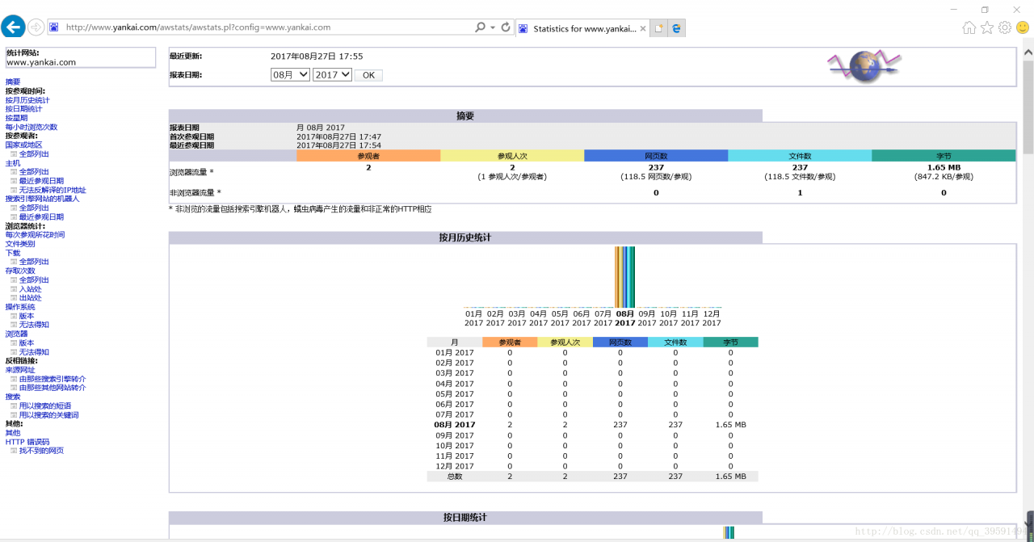Navigate back using the green back arrow
The height and width of the screenshot is (542, 1034).
tap(13, 26)
